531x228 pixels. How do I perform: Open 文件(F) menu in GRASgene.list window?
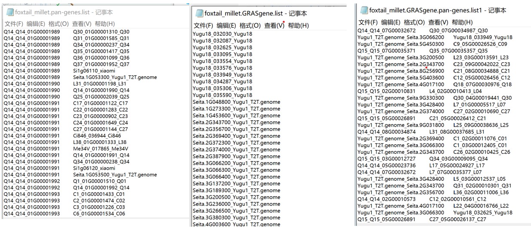tap(204, 25)
